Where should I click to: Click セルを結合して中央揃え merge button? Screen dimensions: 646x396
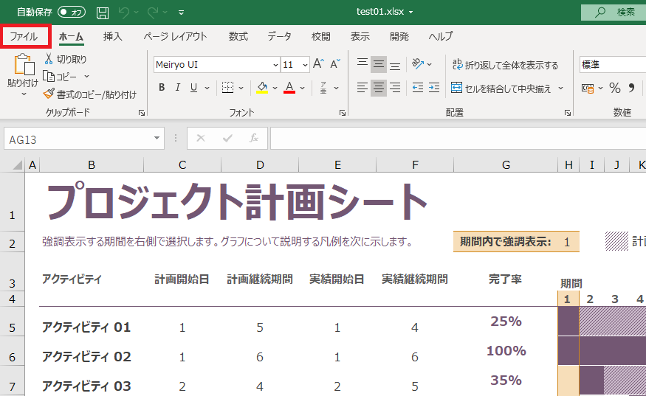click(x=501, y=88)
